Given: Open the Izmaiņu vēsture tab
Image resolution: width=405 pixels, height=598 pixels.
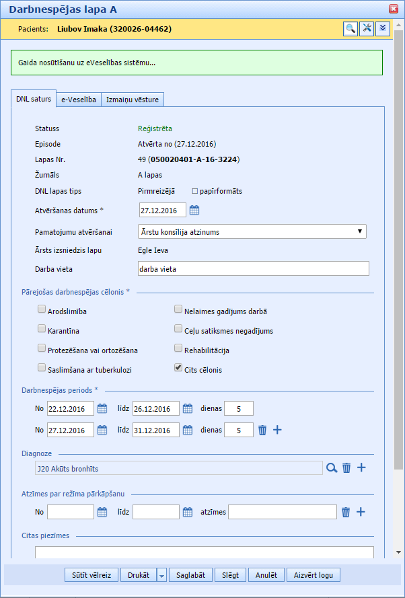Looking at the screenshot, I should [133, 100].
